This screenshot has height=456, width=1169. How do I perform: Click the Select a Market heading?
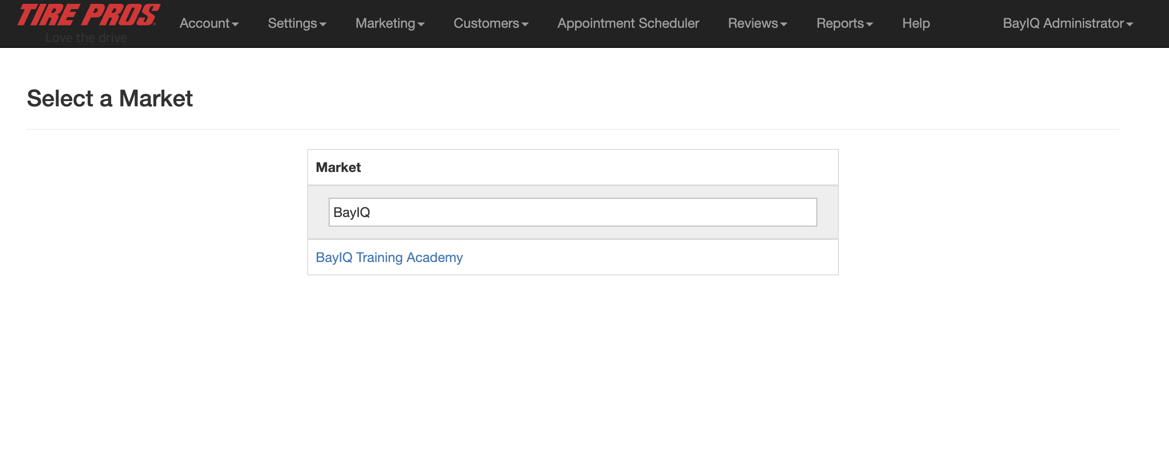coord(110,99)
